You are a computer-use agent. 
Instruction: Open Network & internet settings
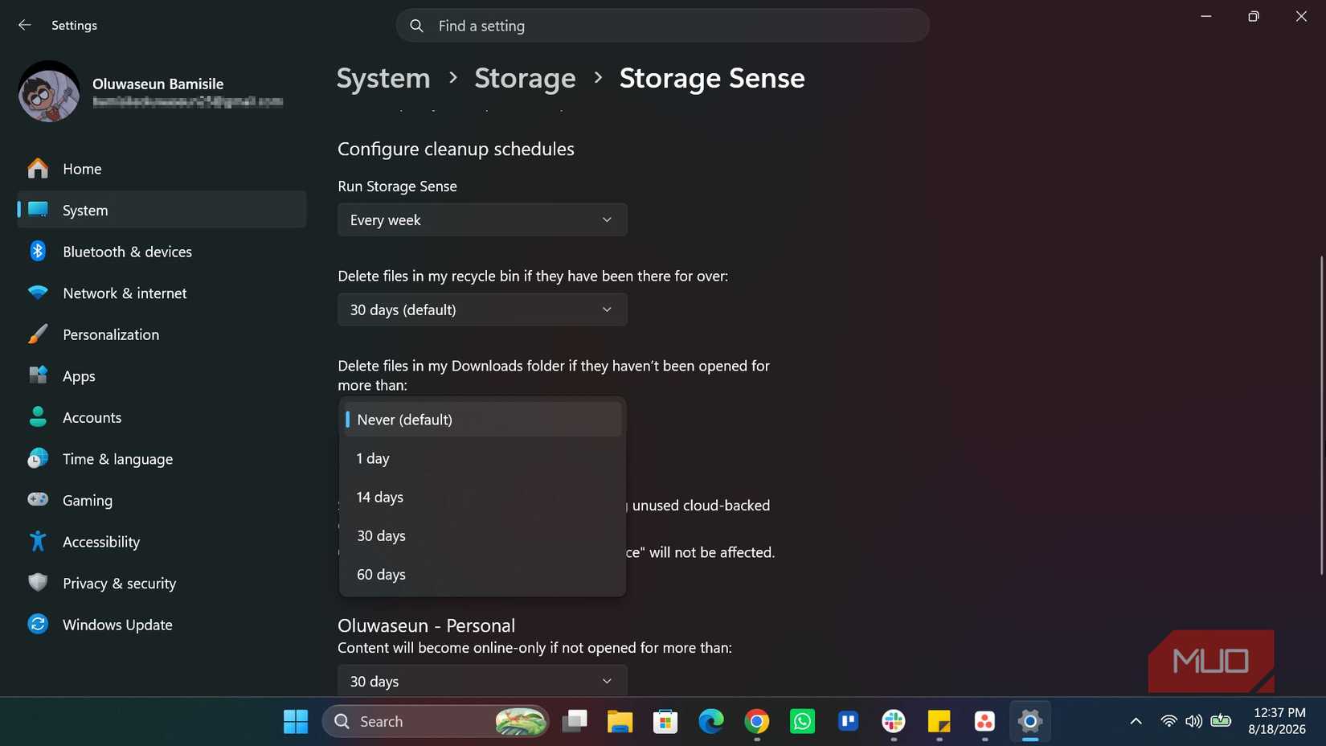tap(162, 293)
